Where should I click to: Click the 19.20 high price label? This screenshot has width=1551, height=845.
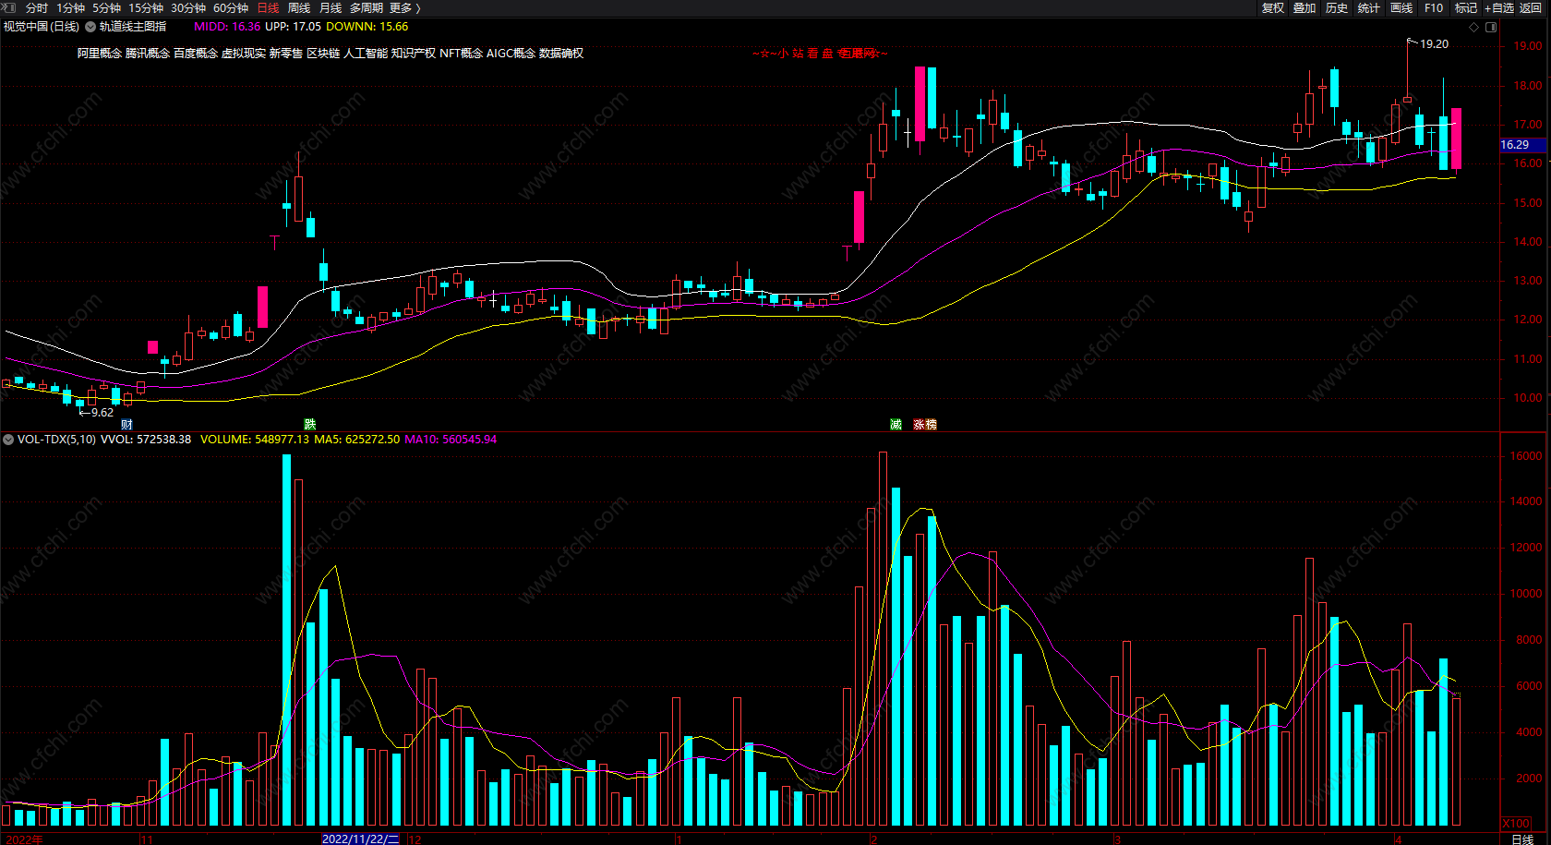pos(1434,43)
